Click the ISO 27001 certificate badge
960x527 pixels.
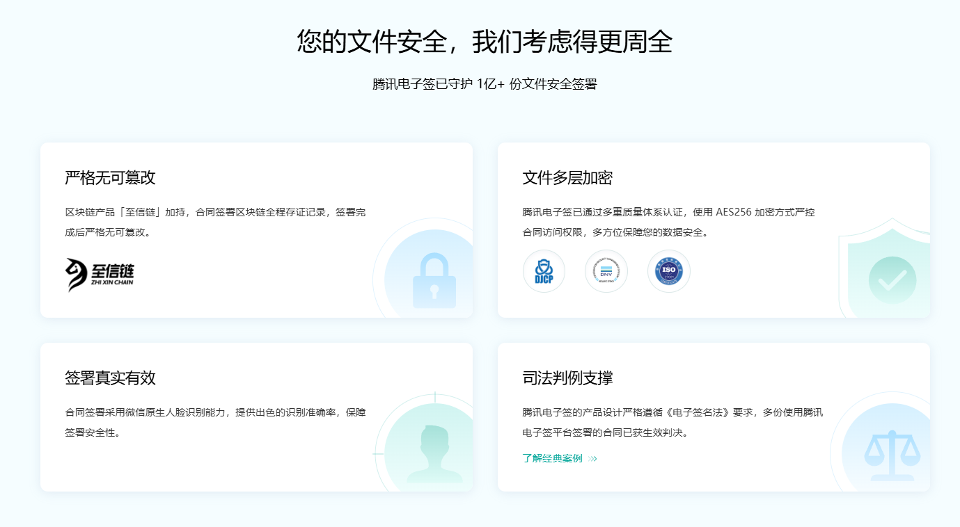pyautogui.click(x=669, y=271)
